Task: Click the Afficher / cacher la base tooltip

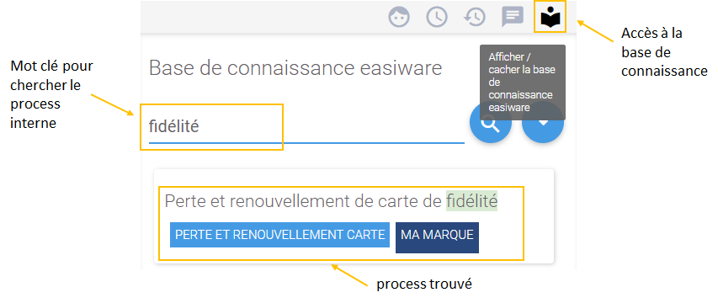Action: click(523, 82)
